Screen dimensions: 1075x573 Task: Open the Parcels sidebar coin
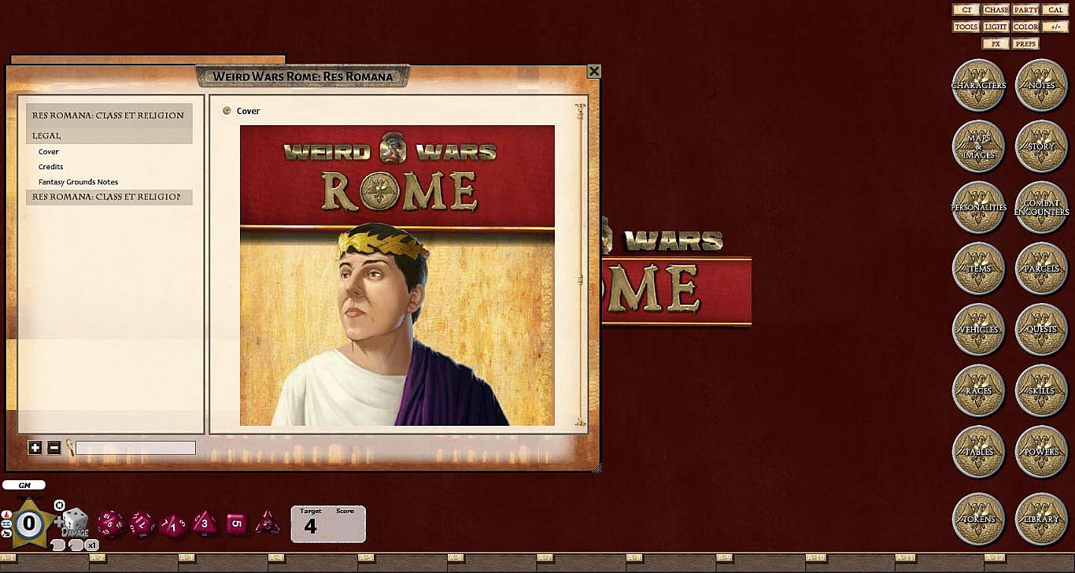tap(1041, 268)
